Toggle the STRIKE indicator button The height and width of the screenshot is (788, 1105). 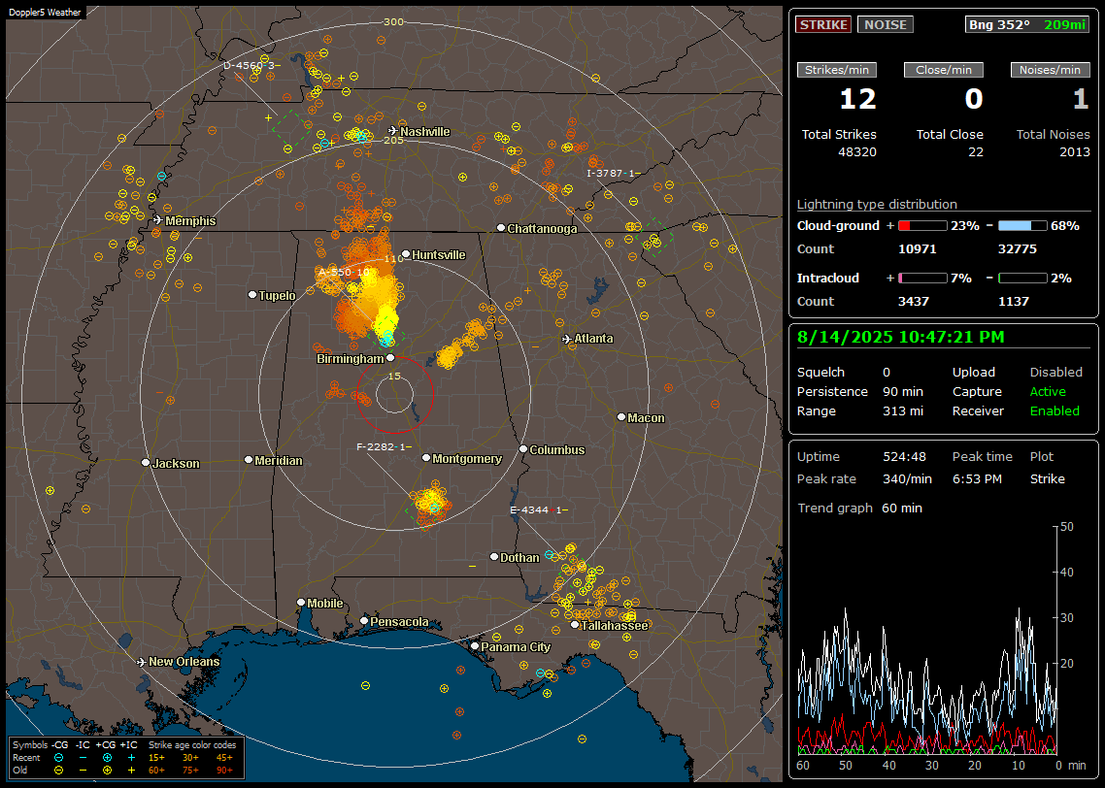click(x=823, y=24)
